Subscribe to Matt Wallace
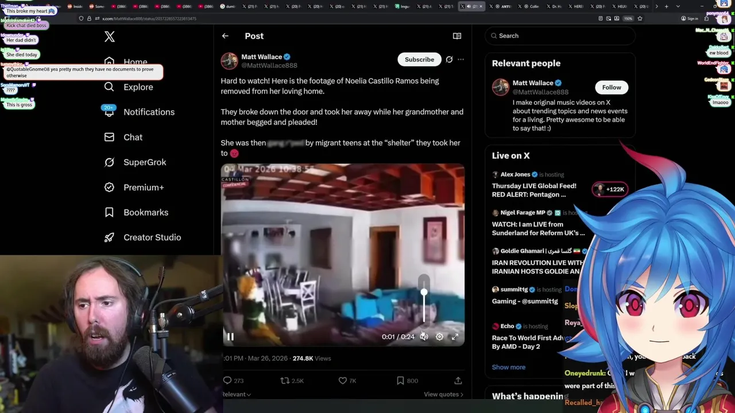735x413 pixels. click(419, 60)
